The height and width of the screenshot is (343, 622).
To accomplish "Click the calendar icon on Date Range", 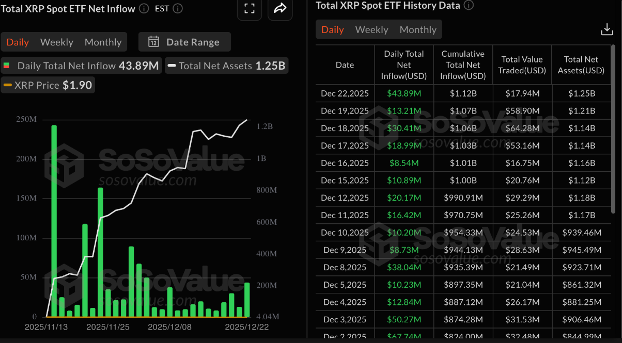I will click(x=154, y=42).
